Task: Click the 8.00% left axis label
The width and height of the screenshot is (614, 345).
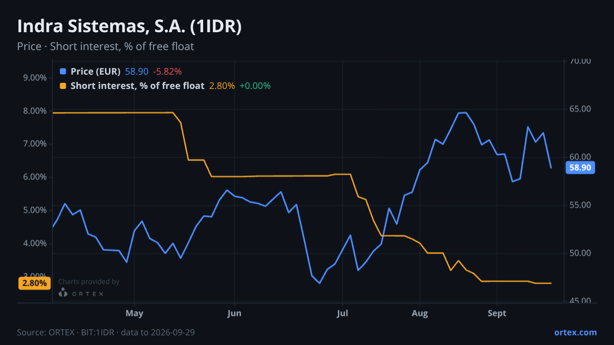Action: point(36,111)
